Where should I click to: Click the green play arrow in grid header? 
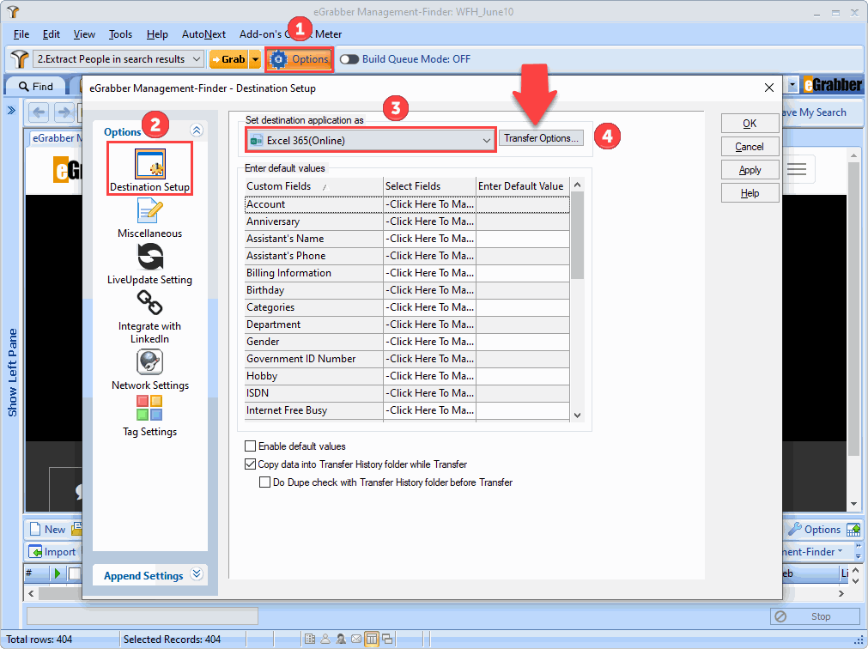[58, 573]
